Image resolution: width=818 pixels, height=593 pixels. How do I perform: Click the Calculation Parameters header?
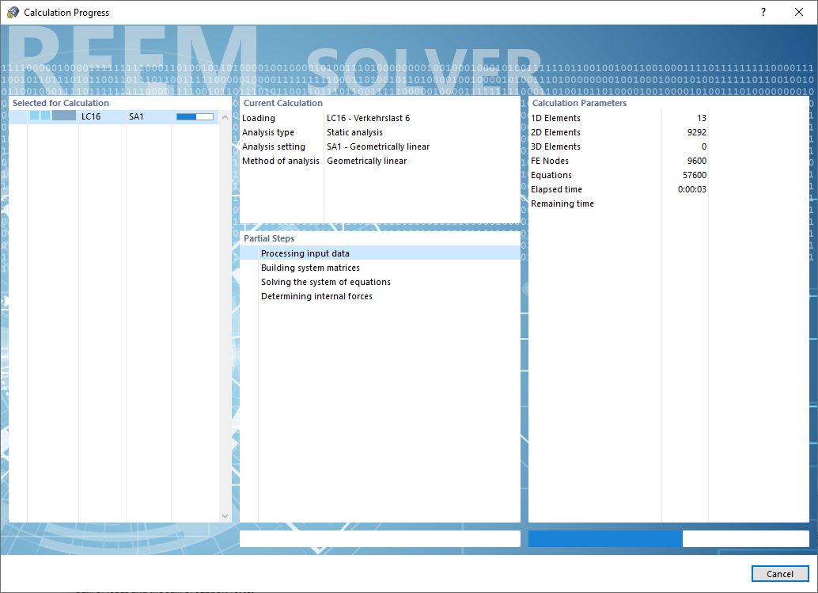click(x=579, y=103)
